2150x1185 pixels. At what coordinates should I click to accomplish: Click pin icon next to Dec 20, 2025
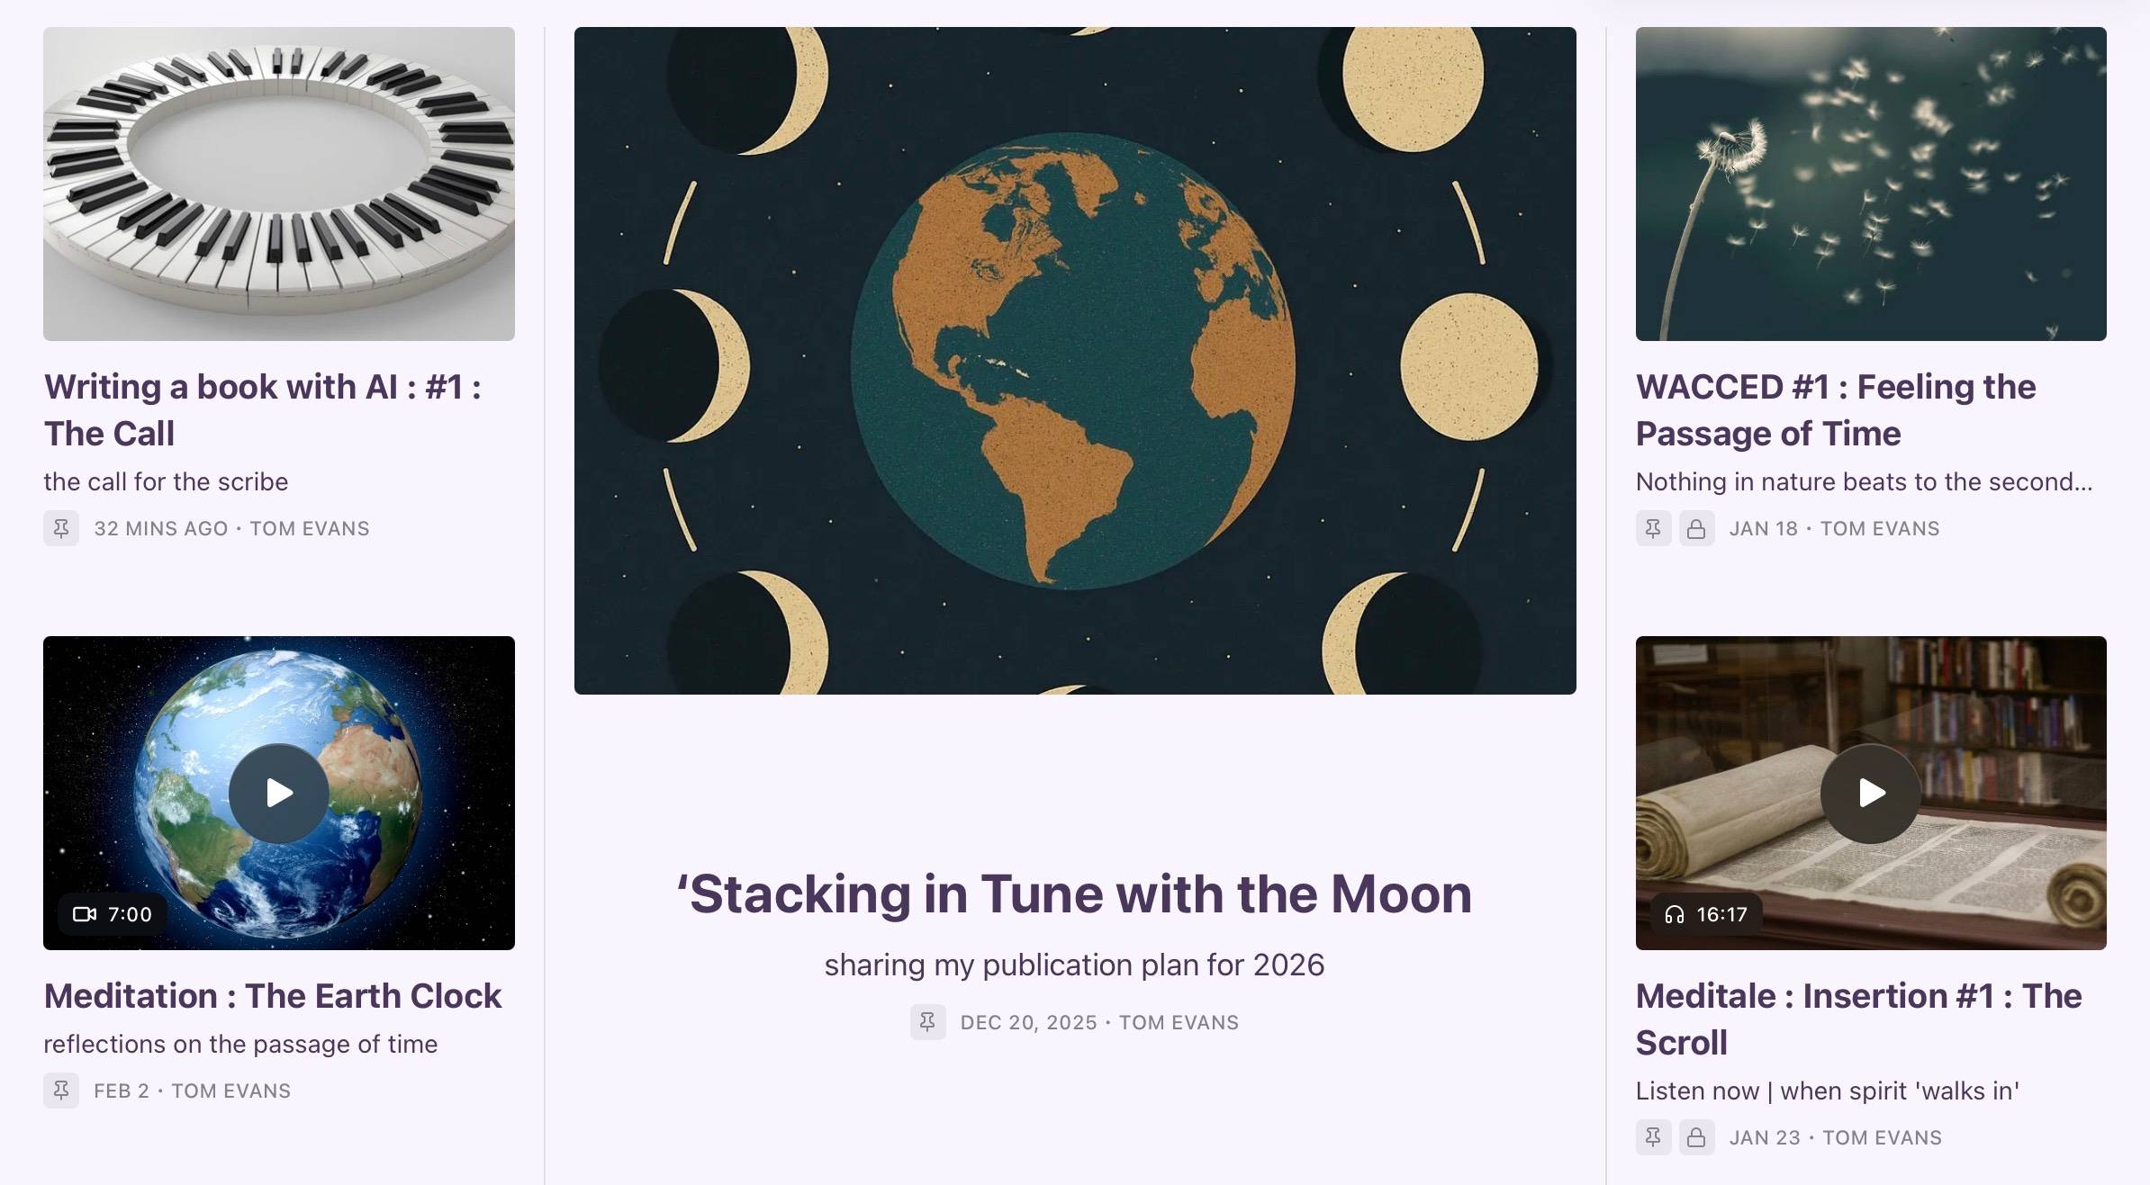(927, 1022)
